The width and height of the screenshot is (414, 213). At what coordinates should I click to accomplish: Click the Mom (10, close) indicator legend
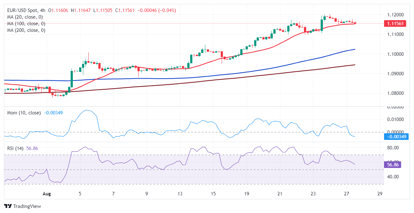[24, 113]
